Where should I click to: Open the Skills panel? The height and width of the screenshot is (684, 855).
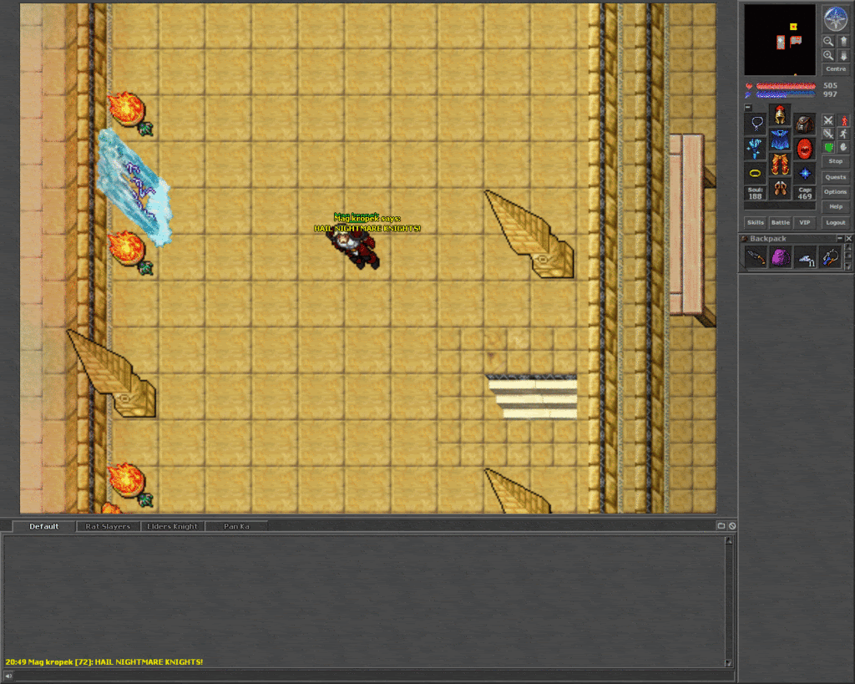click(x=755, y=222)
